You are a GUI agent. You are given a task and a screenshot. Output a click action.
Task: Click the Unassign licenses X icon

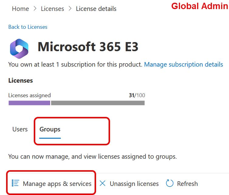click(x=102, y=183)
